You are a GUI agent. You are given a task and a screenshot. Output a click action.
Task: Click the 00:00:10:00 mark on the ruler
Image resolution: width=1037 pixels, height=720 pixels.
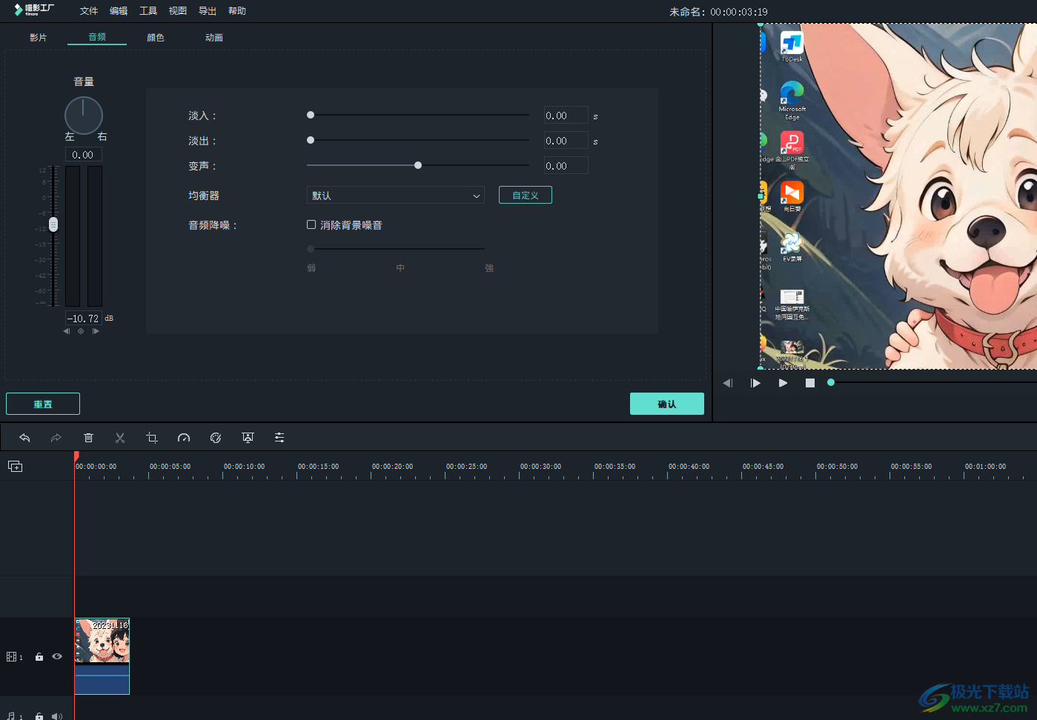[x=244, y=467]
